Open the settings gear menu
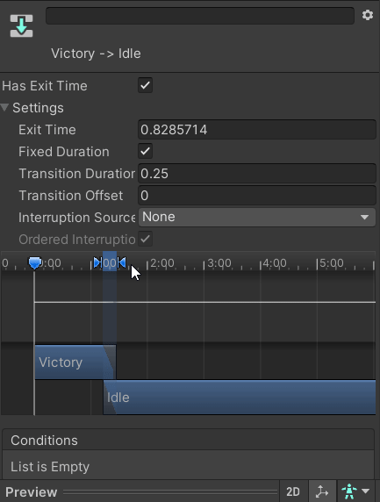This screenshot has height=502, width=380. (368, 15)
